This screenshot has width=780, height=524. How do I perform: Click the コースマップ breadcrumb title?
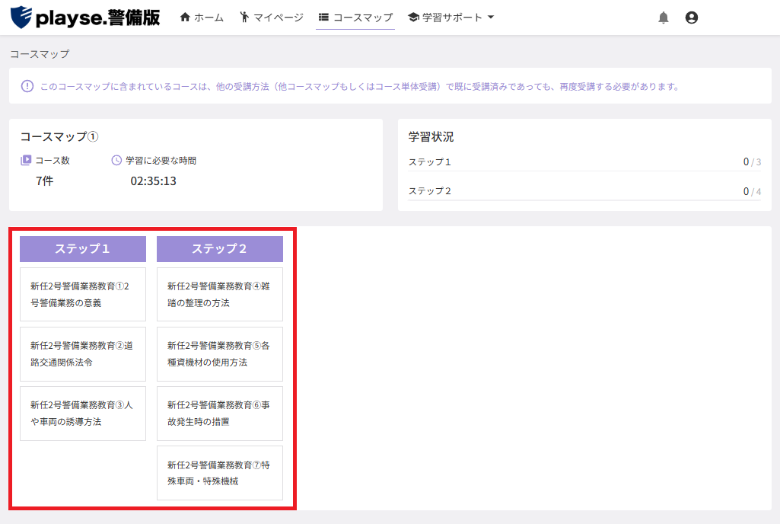point(40,54)
